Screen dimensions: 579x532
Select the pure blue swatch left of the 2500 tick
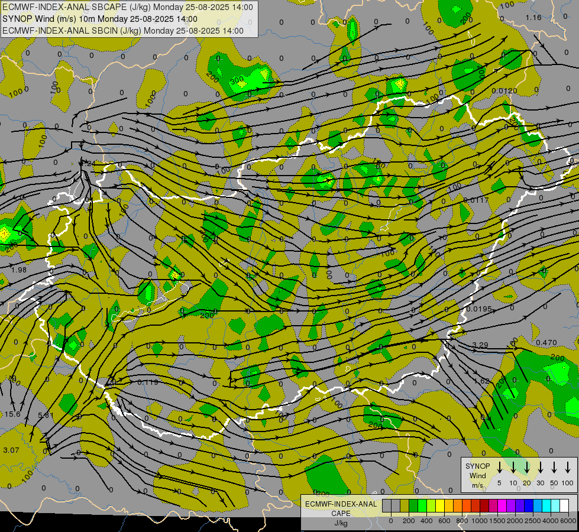point(529,505)
